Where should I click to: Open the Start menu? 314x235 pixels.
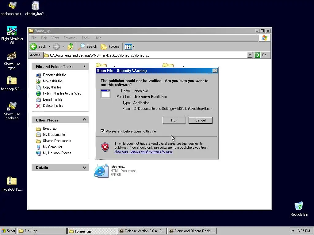[x=8, y=231]
